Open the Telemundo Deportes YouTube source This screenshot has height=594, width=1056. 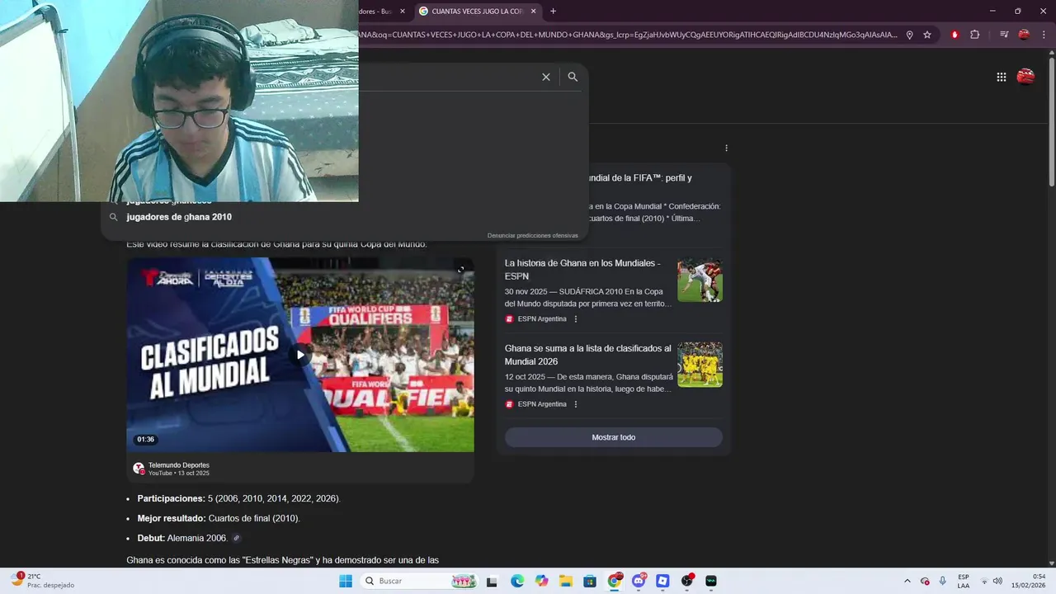coord(178,469)
